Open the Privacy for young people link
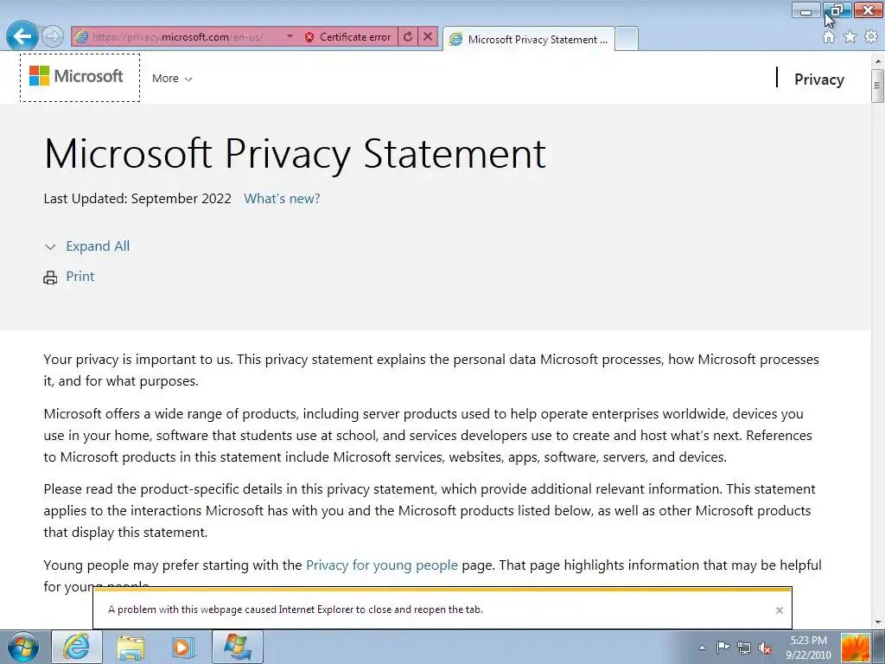The width and height of the screenshot is (885, 664). tap(381, 565)
